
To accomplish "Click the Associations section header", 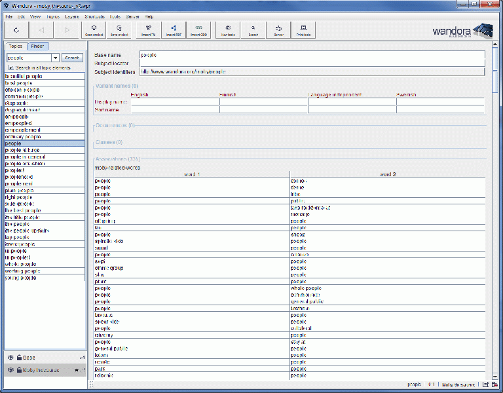I will pyautogui.click(x=117, y=159).
